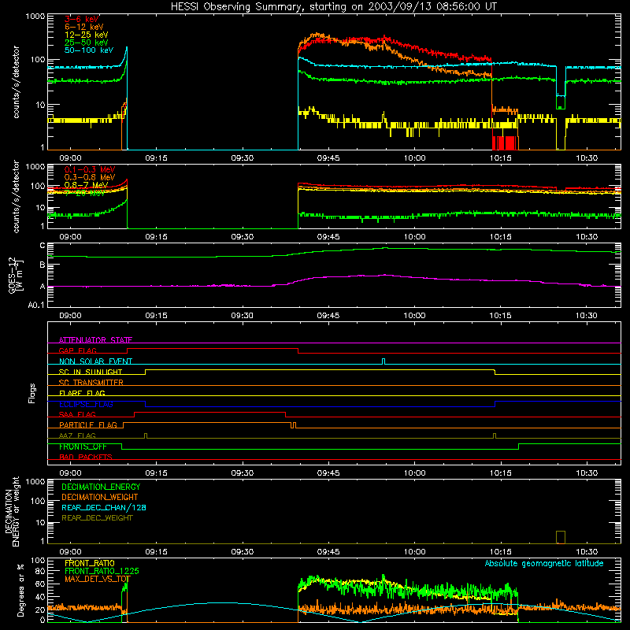Click the cyan REAR_DEC_CHAN/128 legend label

tap(104, 508)
